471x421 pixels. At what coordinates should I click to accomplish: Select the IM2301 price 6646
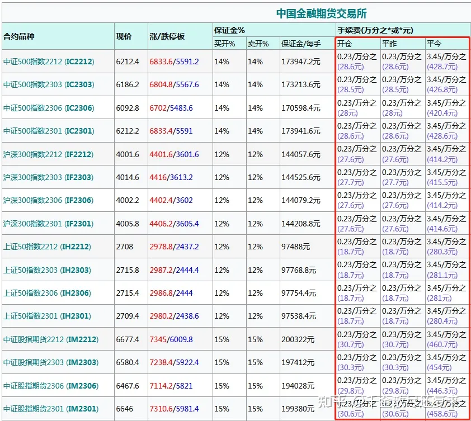(x=124, y=409)
